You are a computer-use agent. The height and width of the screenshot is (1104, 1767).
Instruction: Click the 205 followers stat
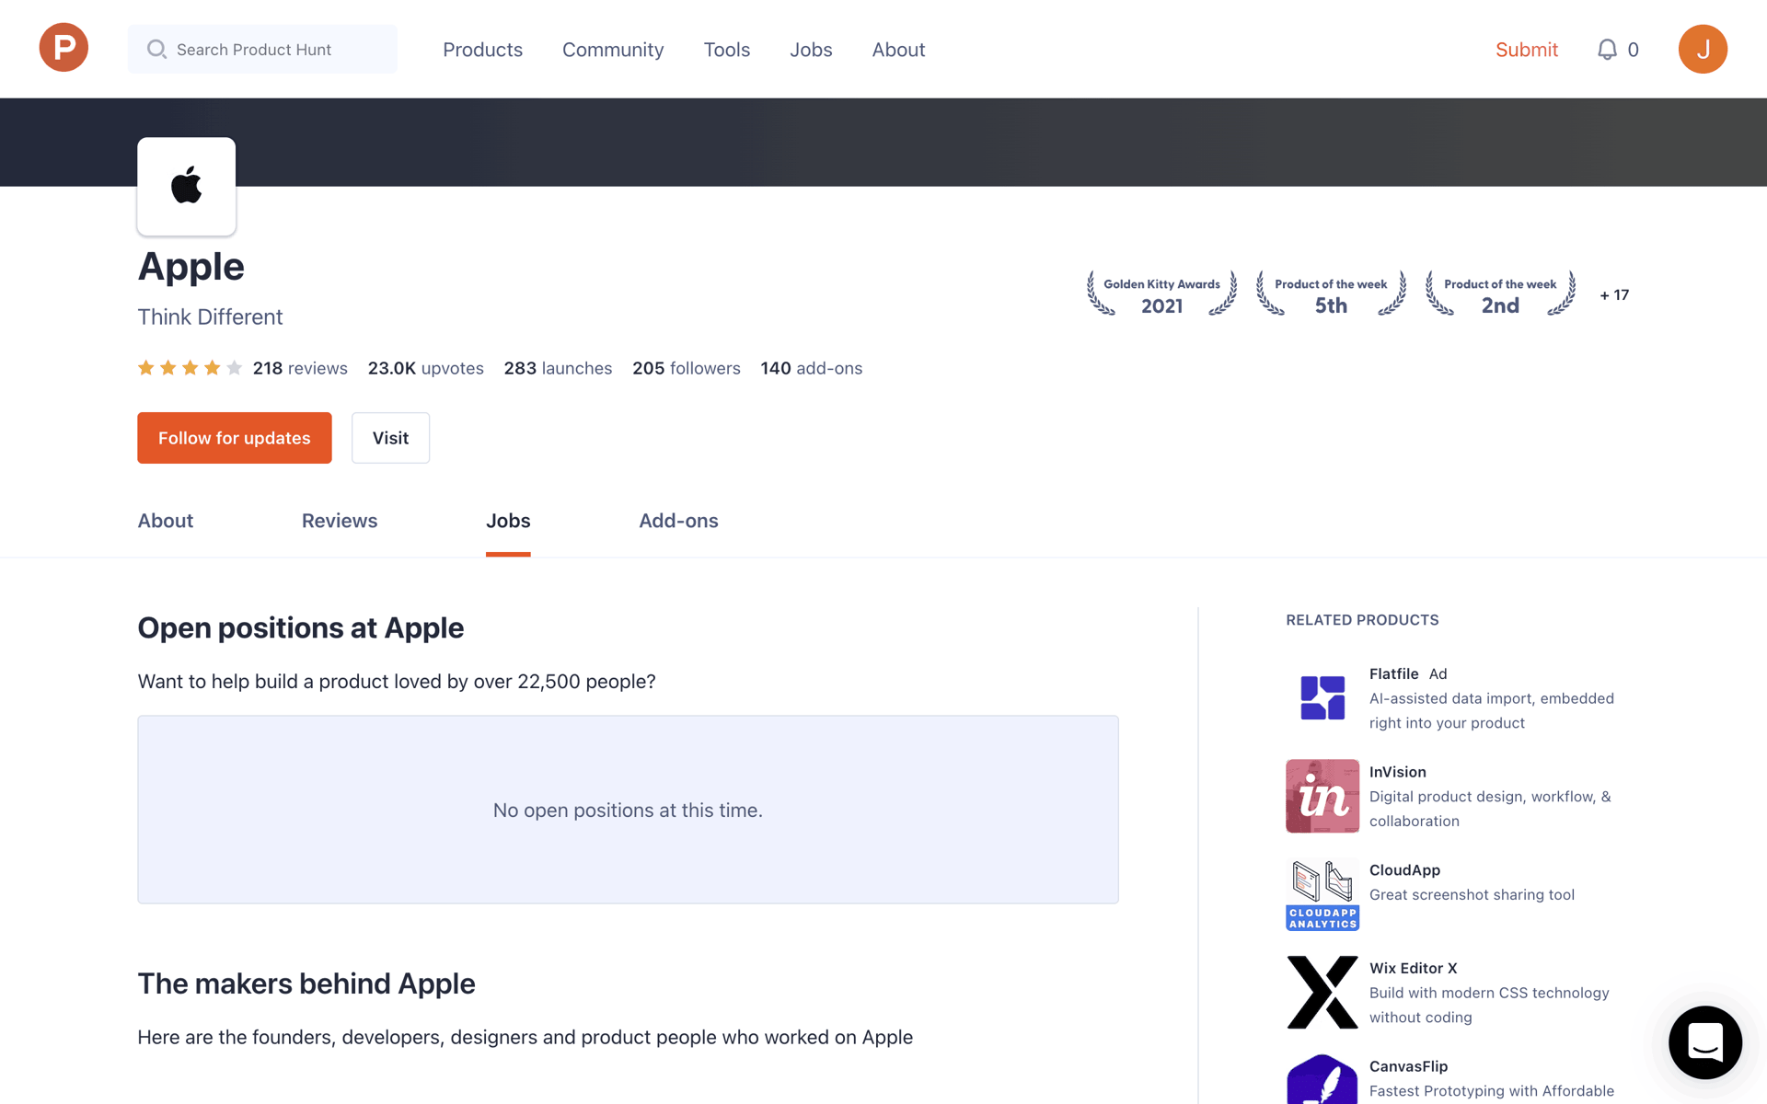coord(687,368)
